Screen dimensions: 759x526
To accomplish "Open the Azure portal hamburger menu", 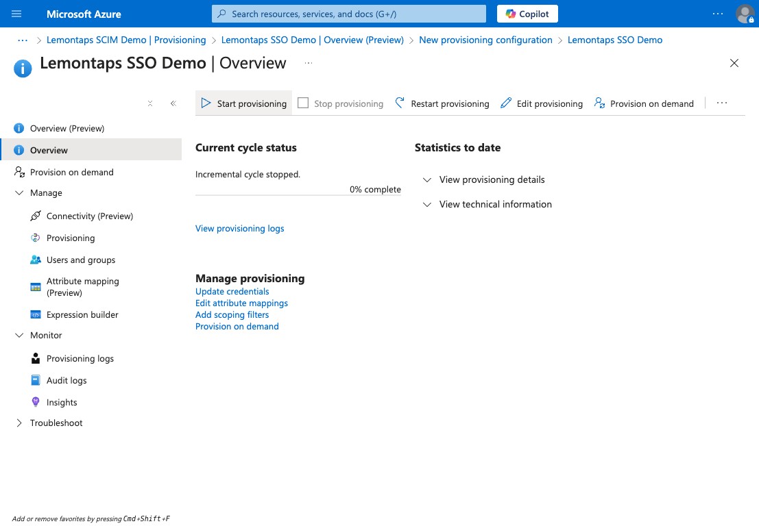I will point(16,14).
